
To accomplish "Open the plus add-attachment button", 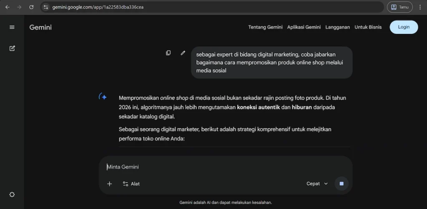I will [x=110, y=184].
